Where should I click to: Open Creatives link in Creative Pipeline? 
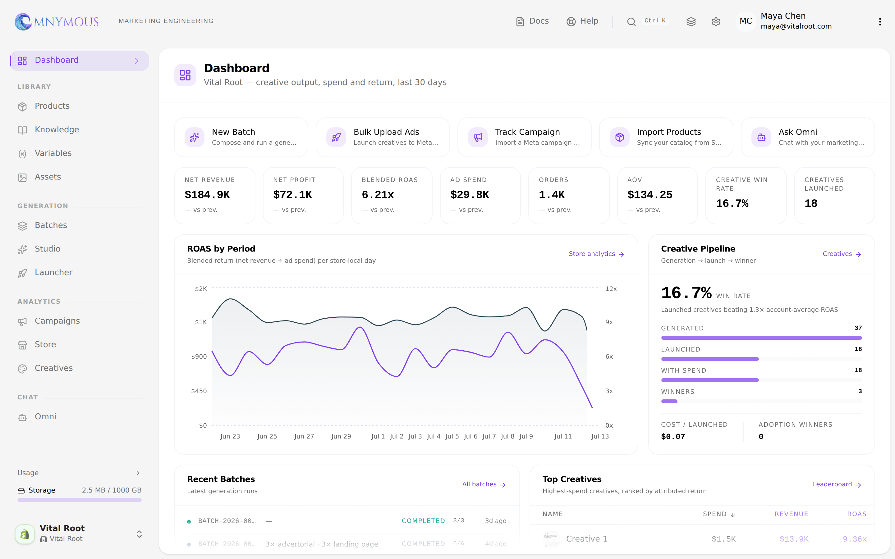842,254
